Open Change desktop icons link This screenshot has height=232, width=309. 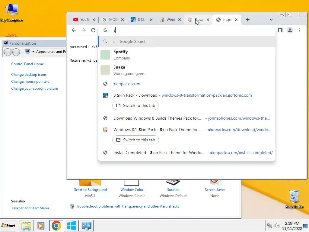pyautogui.click(x=29, y=75)
